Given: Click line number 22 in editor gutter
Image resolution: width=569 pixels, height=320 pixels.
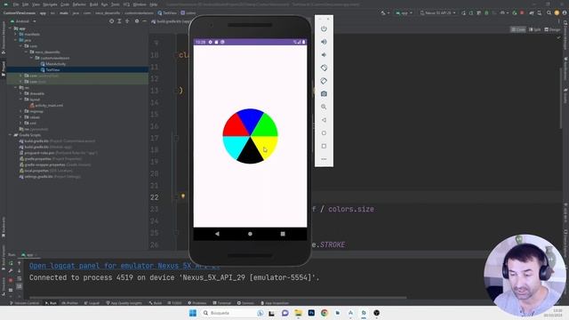Looking at the screenshot, I should (154, 197).
